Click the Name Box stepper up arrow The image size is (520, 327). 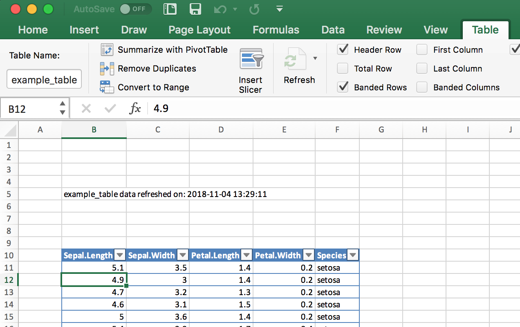(62, 105)
